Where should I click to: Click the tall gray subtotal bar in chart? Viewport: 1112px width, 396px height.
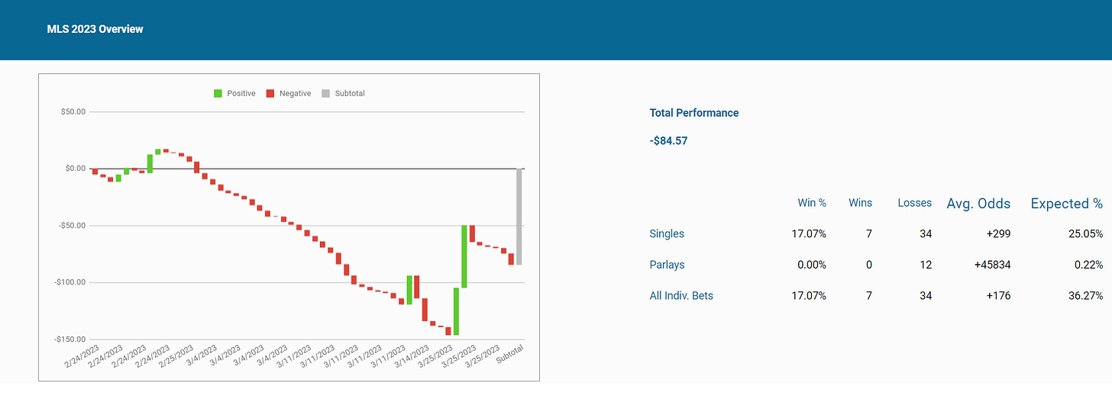tap(519, 217)
